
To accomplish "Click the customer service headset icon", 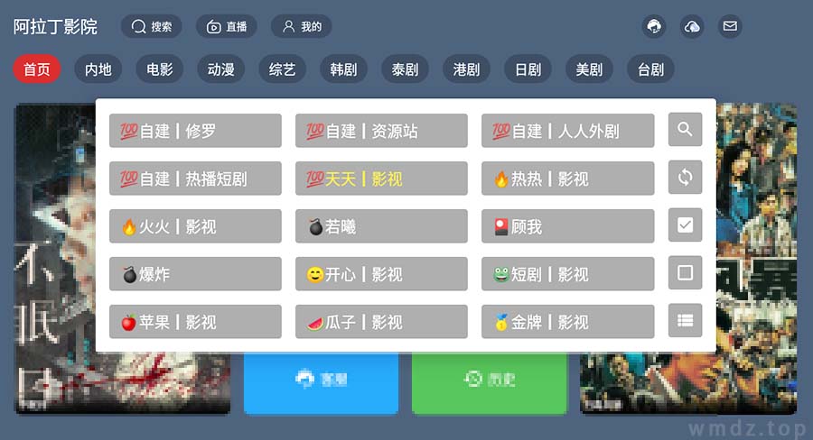I will [654, 26].
